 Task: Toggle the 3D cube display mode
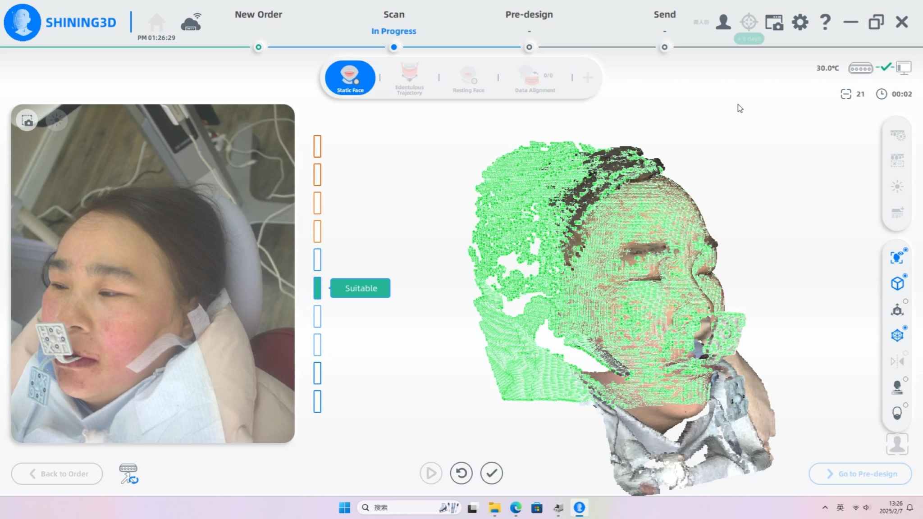(x=897, y=283)
